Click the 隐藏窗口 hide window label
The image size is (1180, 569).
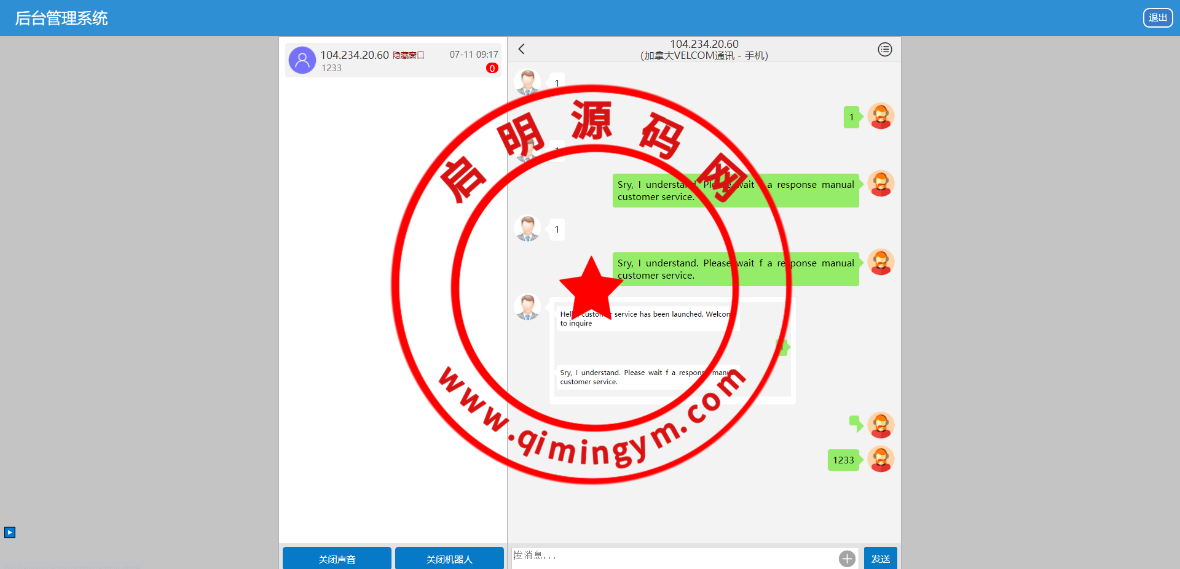[x=408, y=55]
